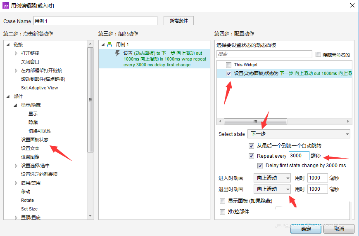Select the 设置文本 action
Image resolution: width=359 pixels, height=236 pixels.
[x=30, y=148]
